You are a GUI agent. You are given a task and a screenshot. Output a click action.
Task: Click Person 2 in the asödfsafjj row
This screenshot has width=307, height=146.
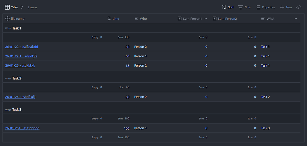click(x=140, y=97)
